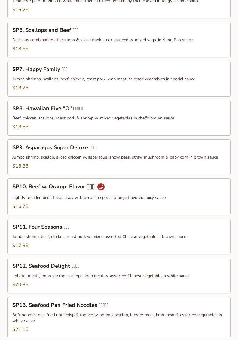Select SP7 Happy Family dish title
Screen dimensions: 238x340
pyautogui.click(x=40, y=69)
